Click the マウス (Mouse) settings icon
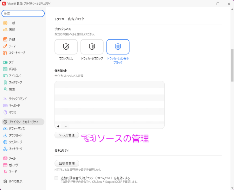The image size is (234, 190). pos(5,112)
